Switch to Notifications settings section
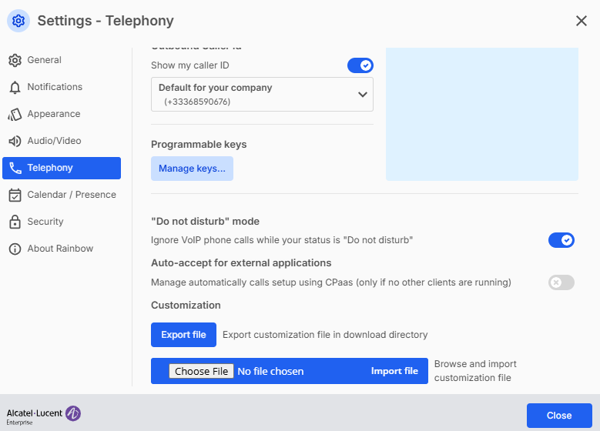Image resolution: width=600 pixels, height=431 pixels. click(x=54, y=87)
